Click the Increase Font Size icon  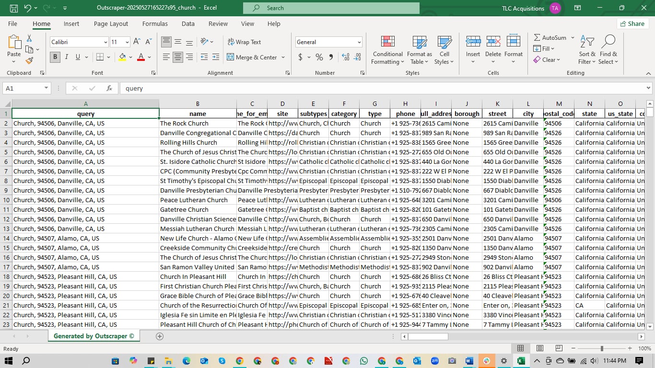pyautogui.click(x=137, y=42)
